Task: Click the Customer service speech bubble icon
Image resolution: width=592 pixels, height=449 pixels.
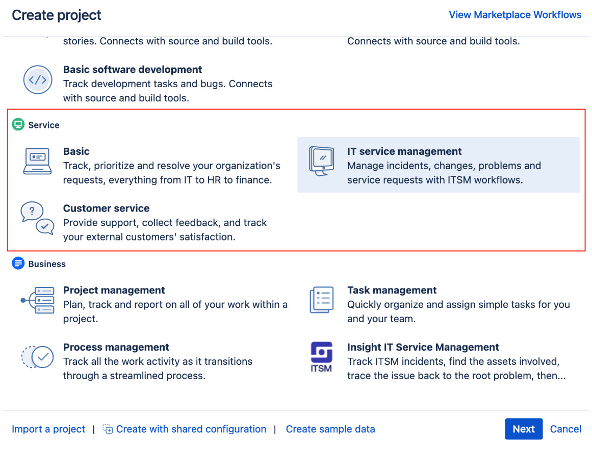Action: 37,218
